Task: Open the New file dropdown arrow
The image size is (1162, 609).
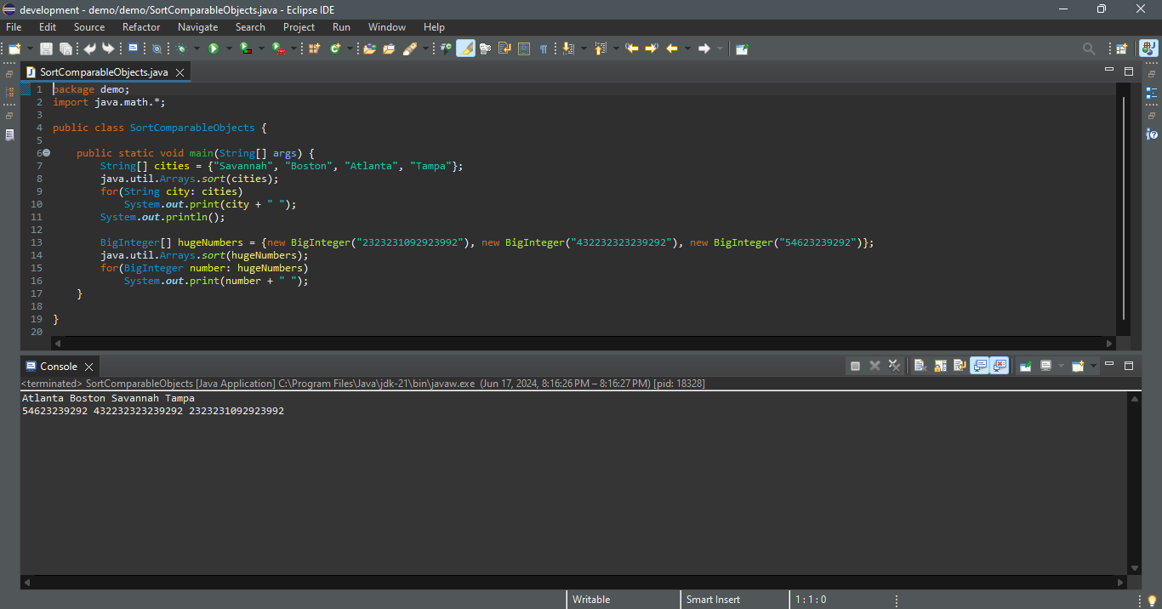Action: (x=31, y=48)
